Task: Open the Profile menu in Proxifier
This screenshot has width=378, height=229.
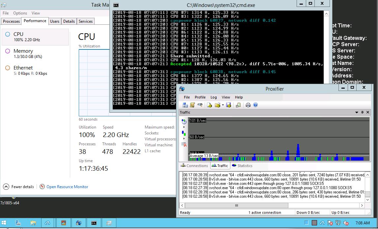Action: 200,97
